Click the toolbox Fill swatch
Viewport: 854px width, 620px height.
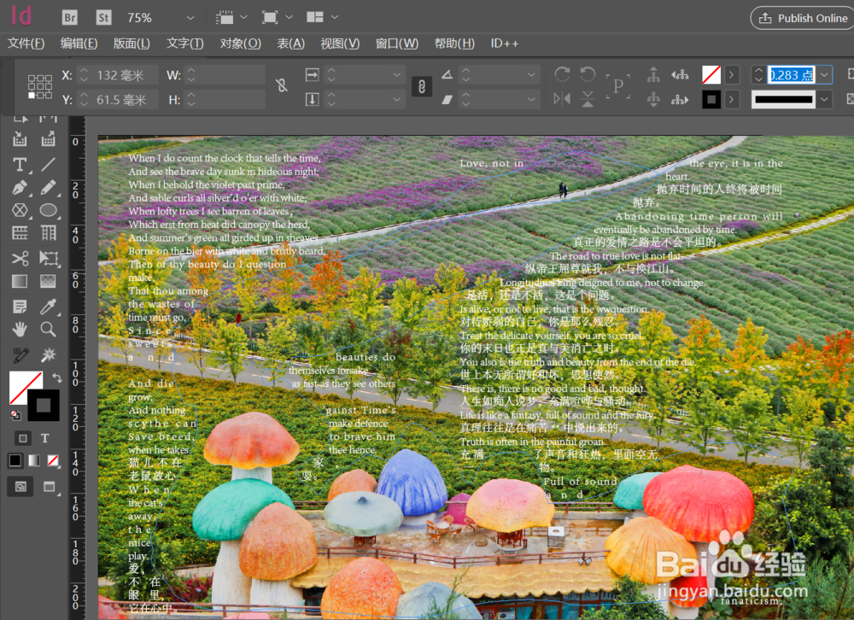(x=22, y=383)
